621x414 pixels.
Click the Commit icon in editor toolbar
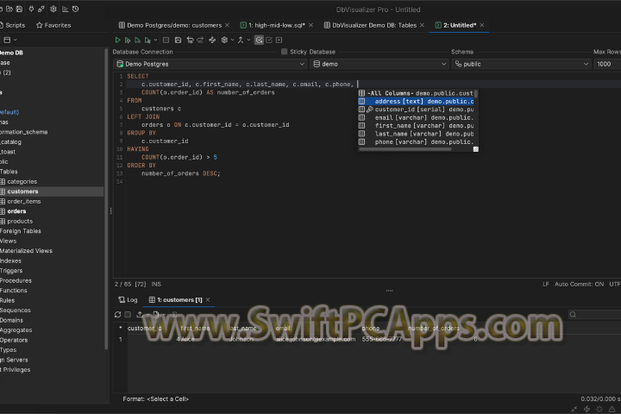pos(190,40)
